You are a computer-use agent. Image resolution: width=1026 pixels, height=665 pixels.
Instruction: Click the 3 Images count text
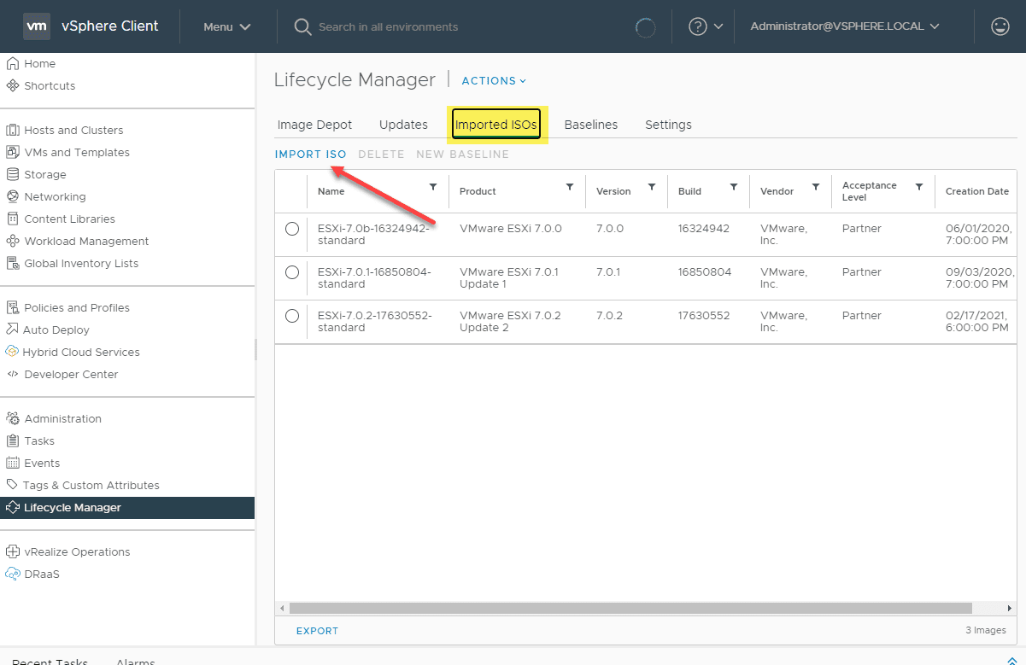[986, 631]
